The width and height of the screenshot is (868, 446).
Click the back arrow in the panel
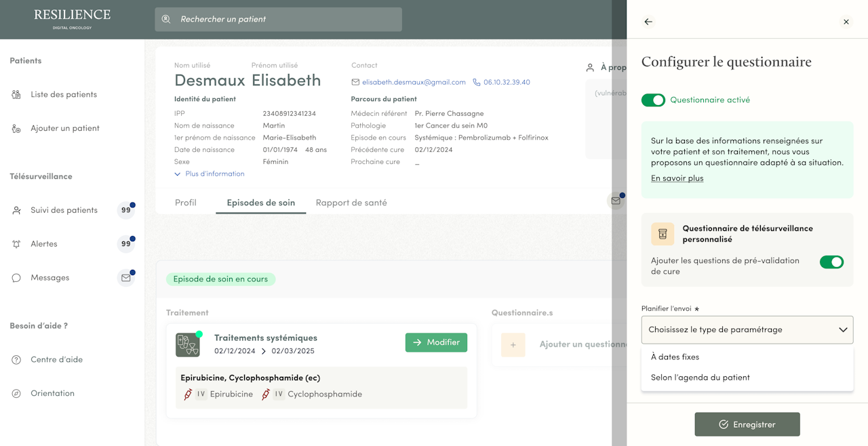click(648, 22)
